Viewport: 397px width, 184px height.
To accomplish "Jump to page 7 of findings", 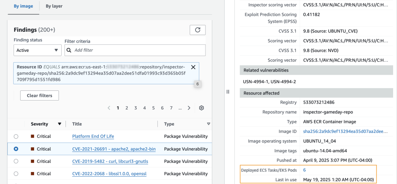I will coord(171,108).
